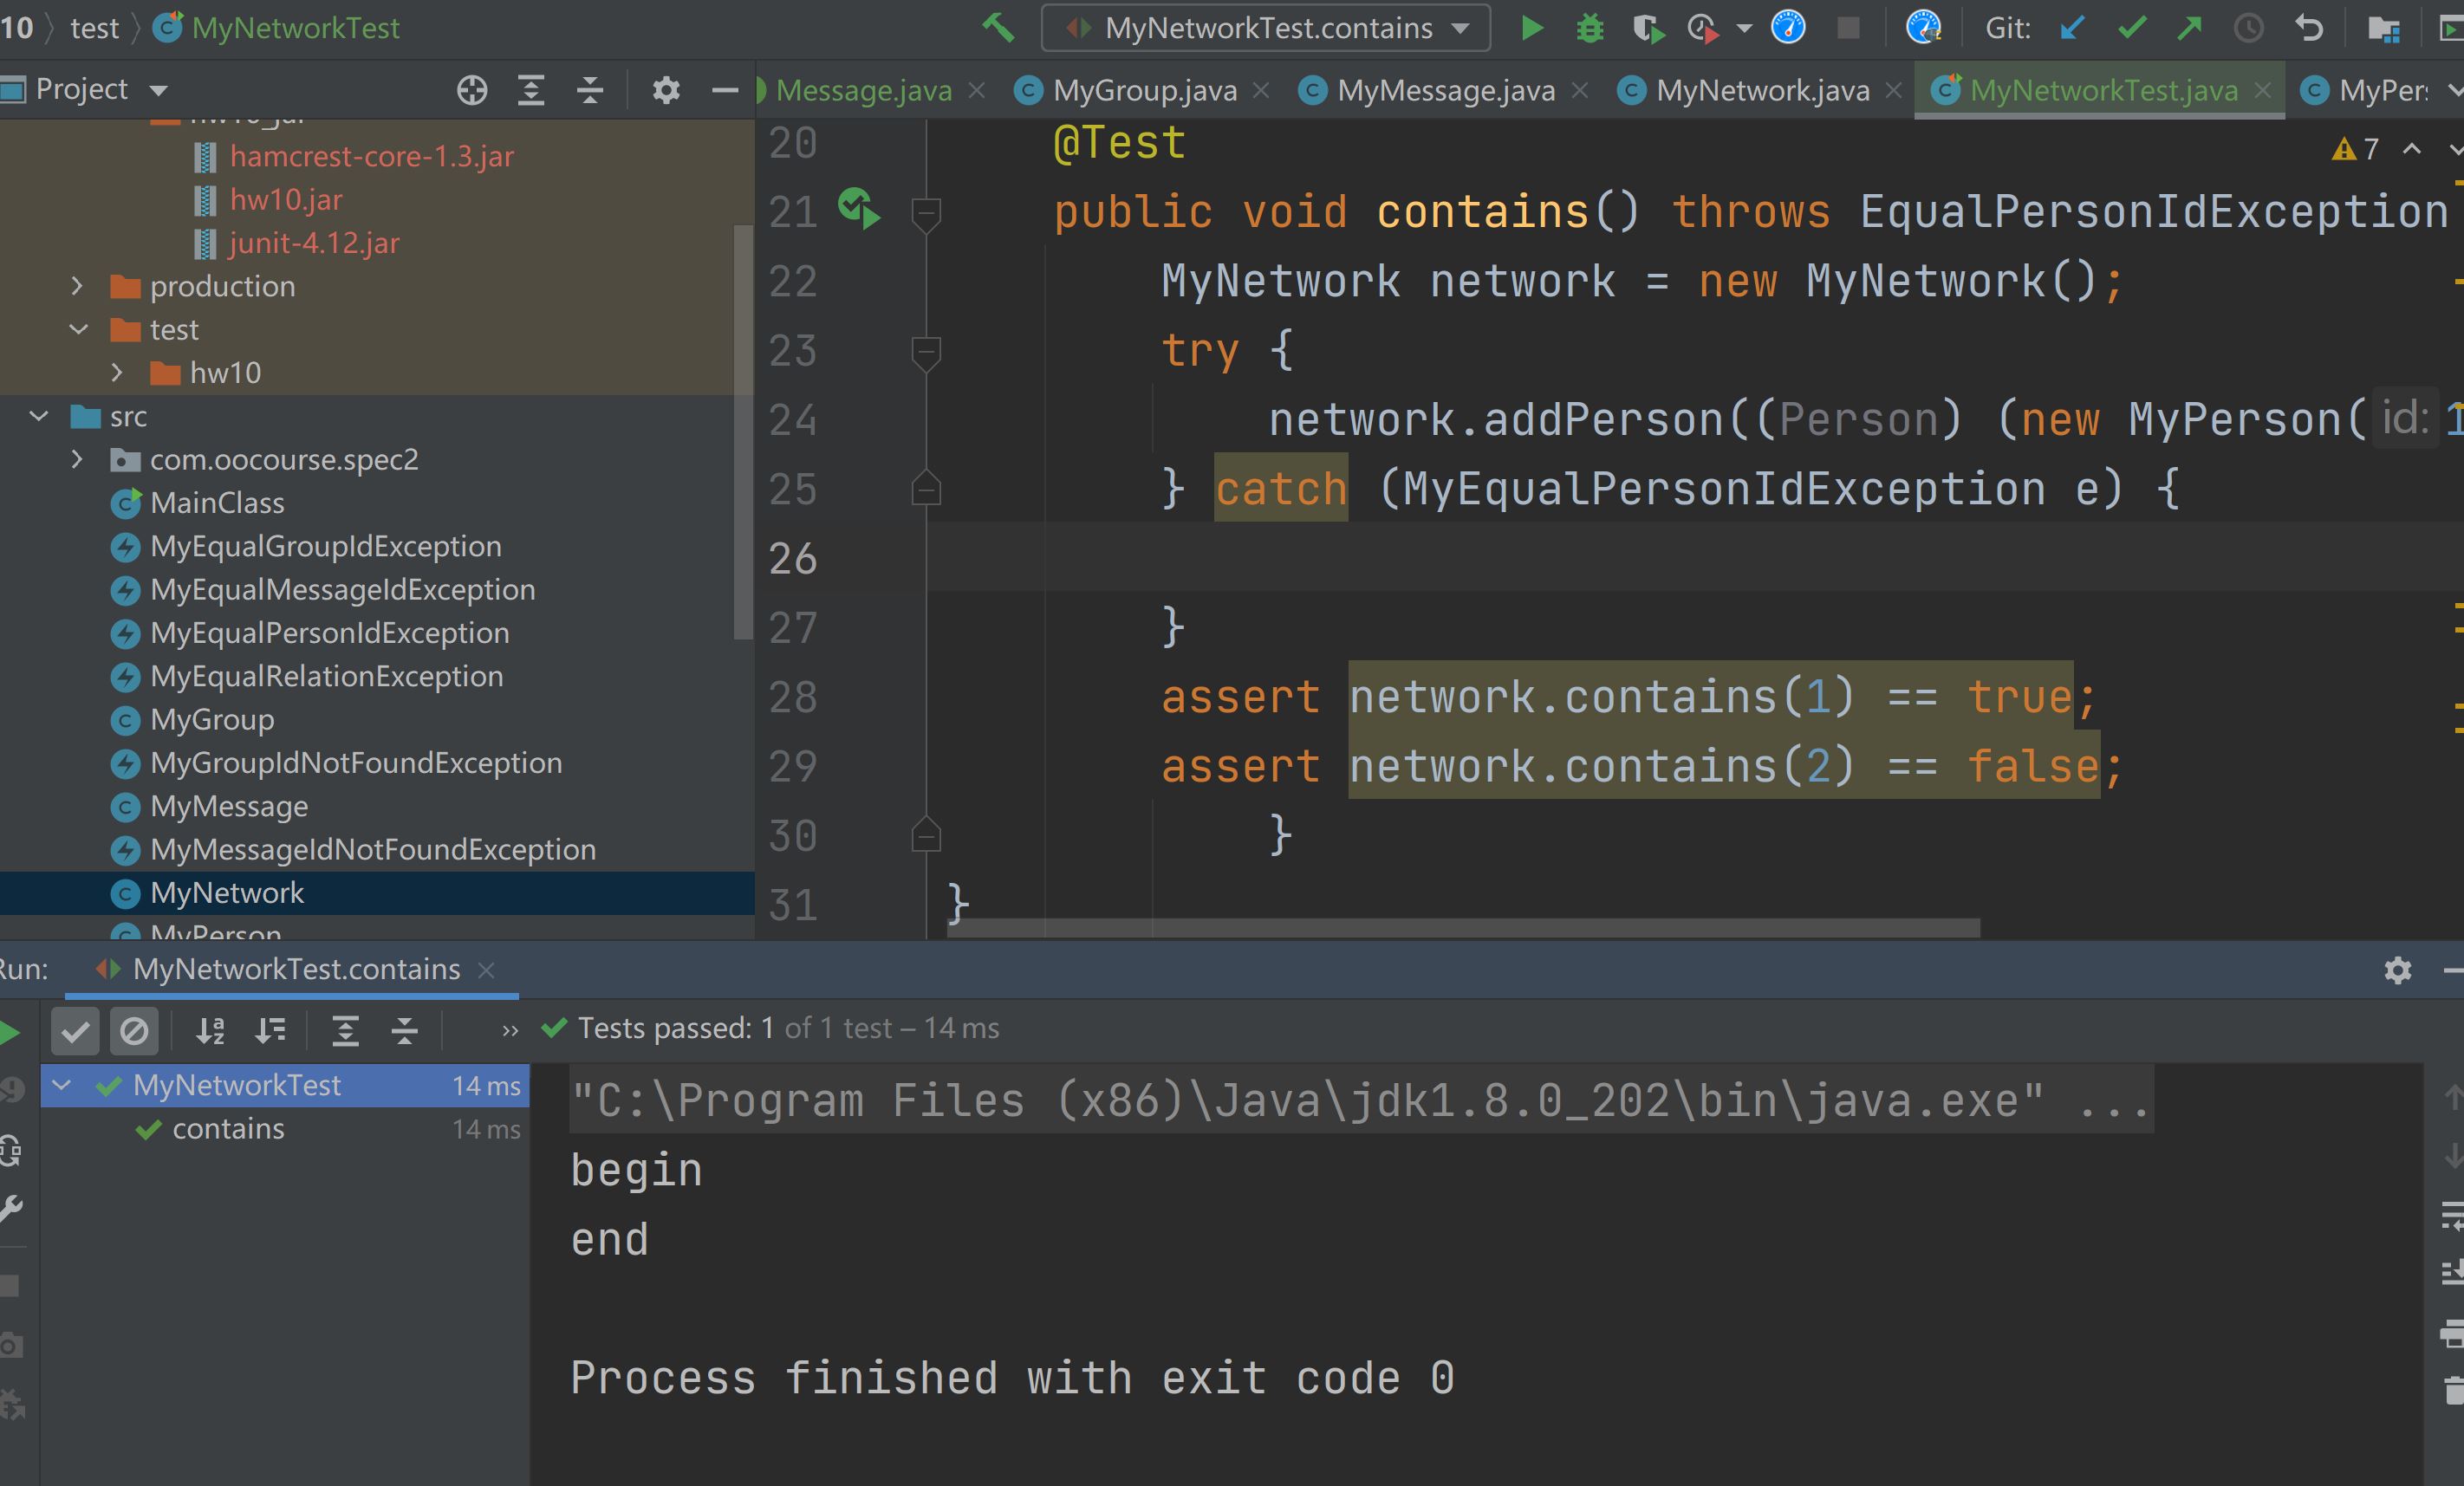
Task: Open Run panel settings gear
Action: (x=2397, y=970)
